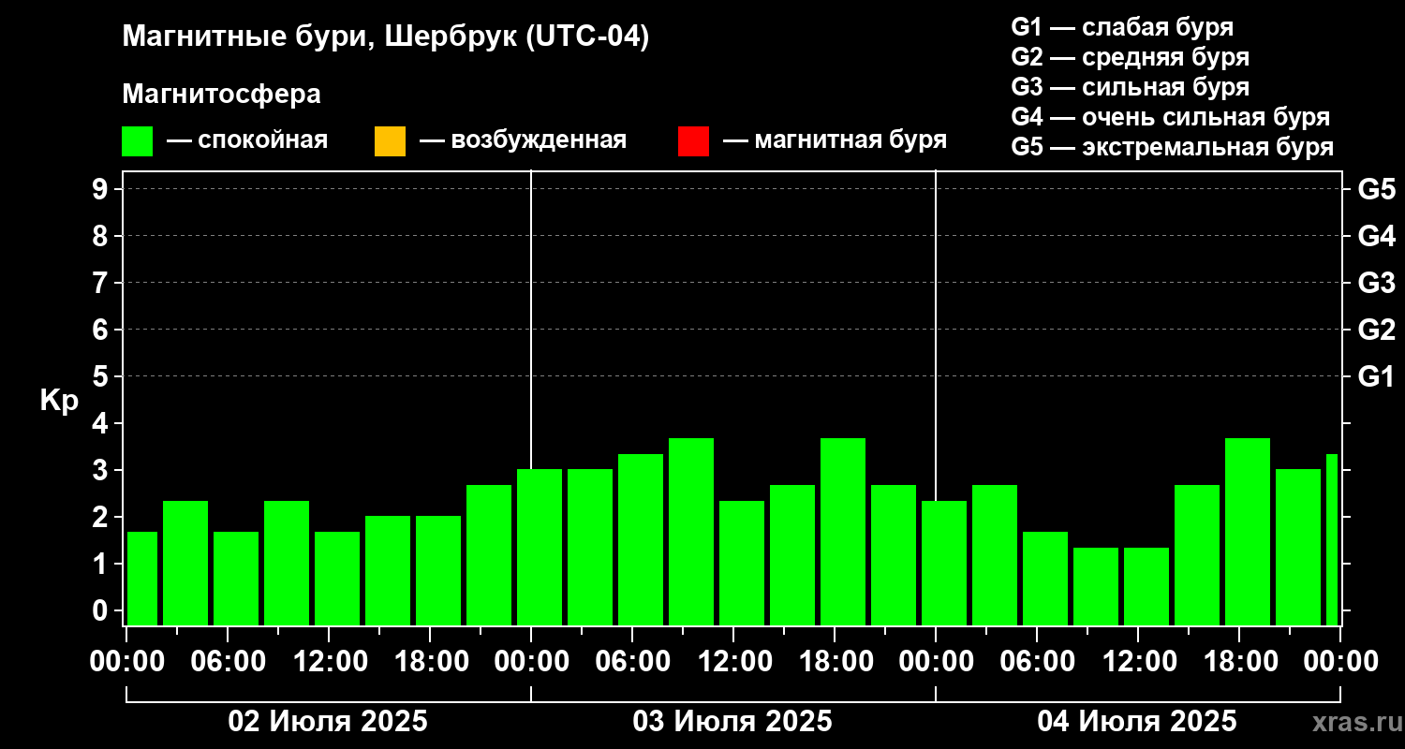The image size is (1405, 749).
Task: Click the '— спокойная' legend label
Action: click(x=247, y=140)
